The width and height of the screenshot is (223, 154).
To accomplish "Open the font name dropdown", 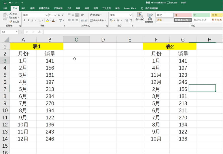I will point(47,15).
